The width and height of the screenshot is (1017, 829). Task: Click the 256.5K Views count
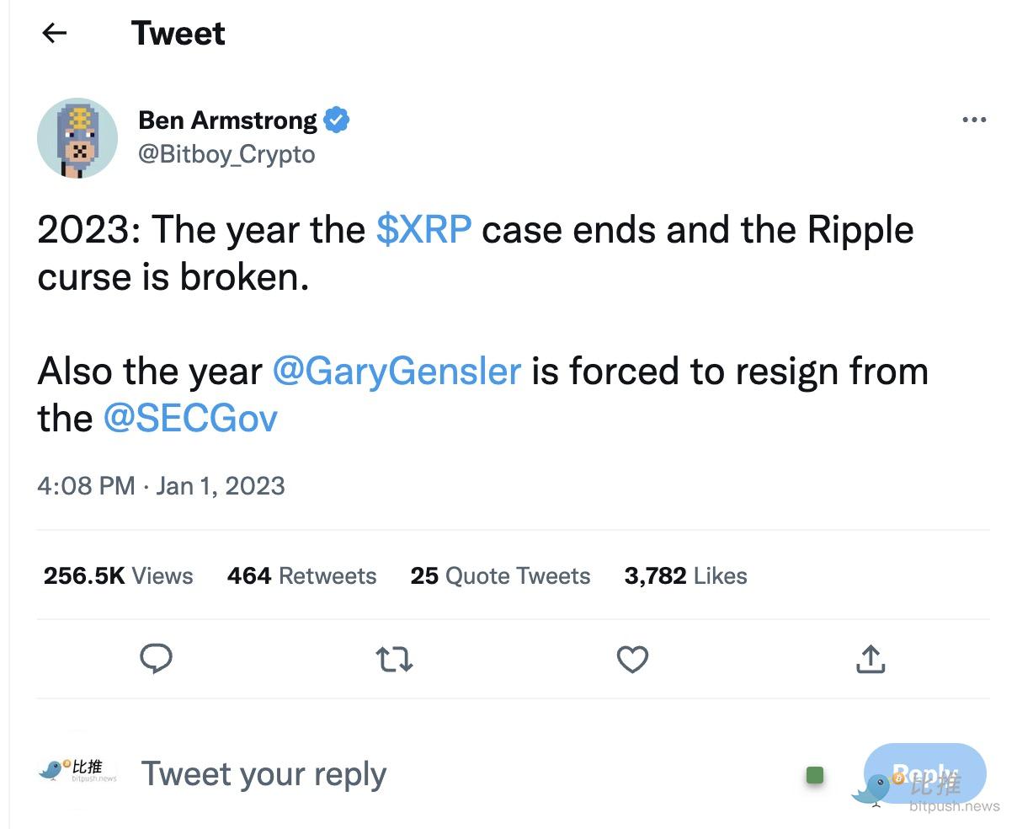118,576
